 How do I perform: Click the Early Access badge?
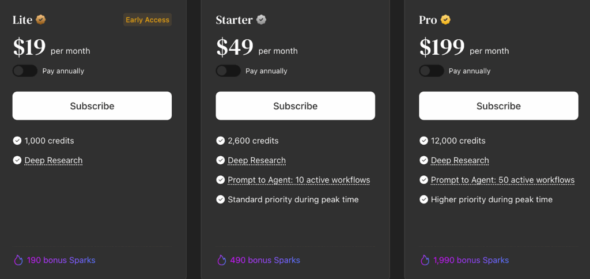point(147,20)
